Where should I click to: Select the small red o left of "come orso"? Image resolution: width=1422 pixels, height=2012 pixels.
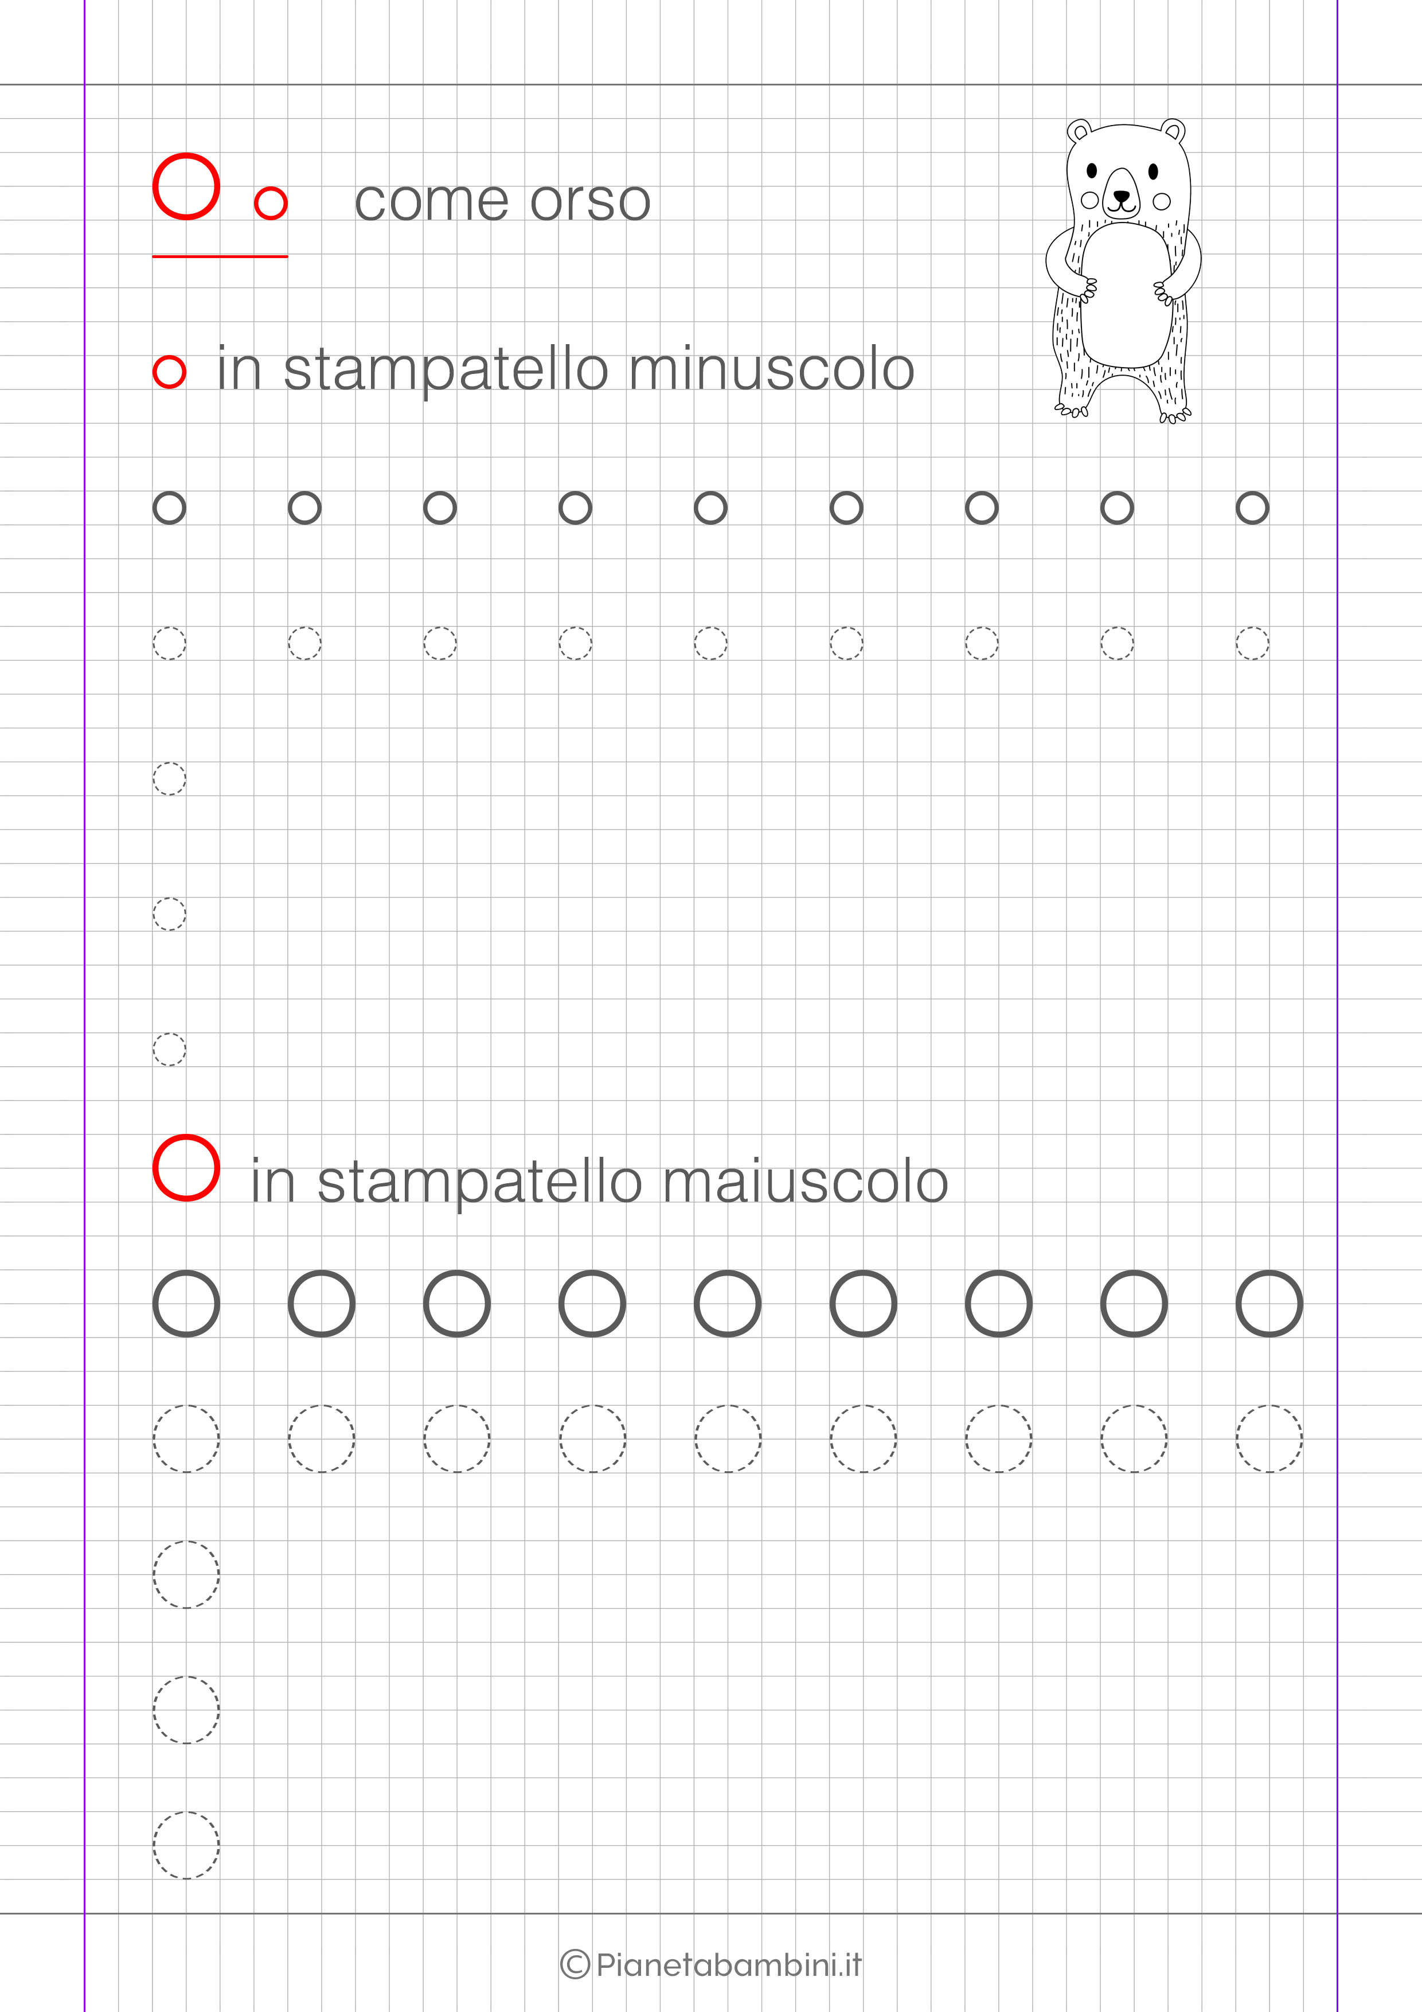tap(271, 203)
